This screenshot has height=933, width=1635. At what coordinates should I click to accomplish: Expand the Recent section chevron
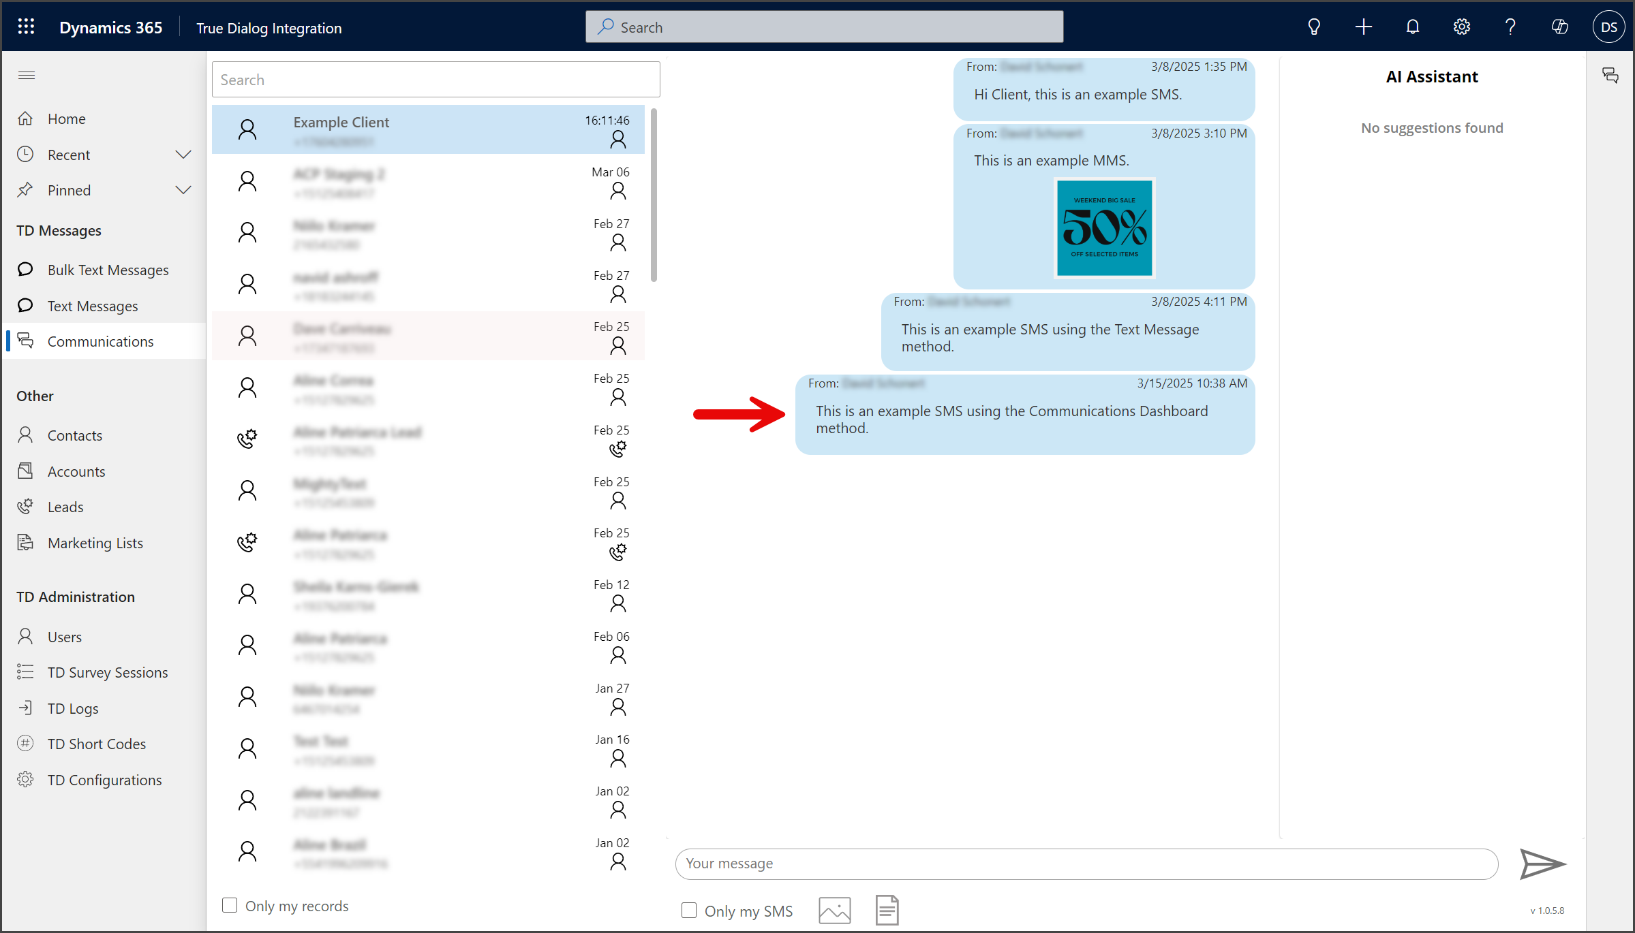pos(183,155)
